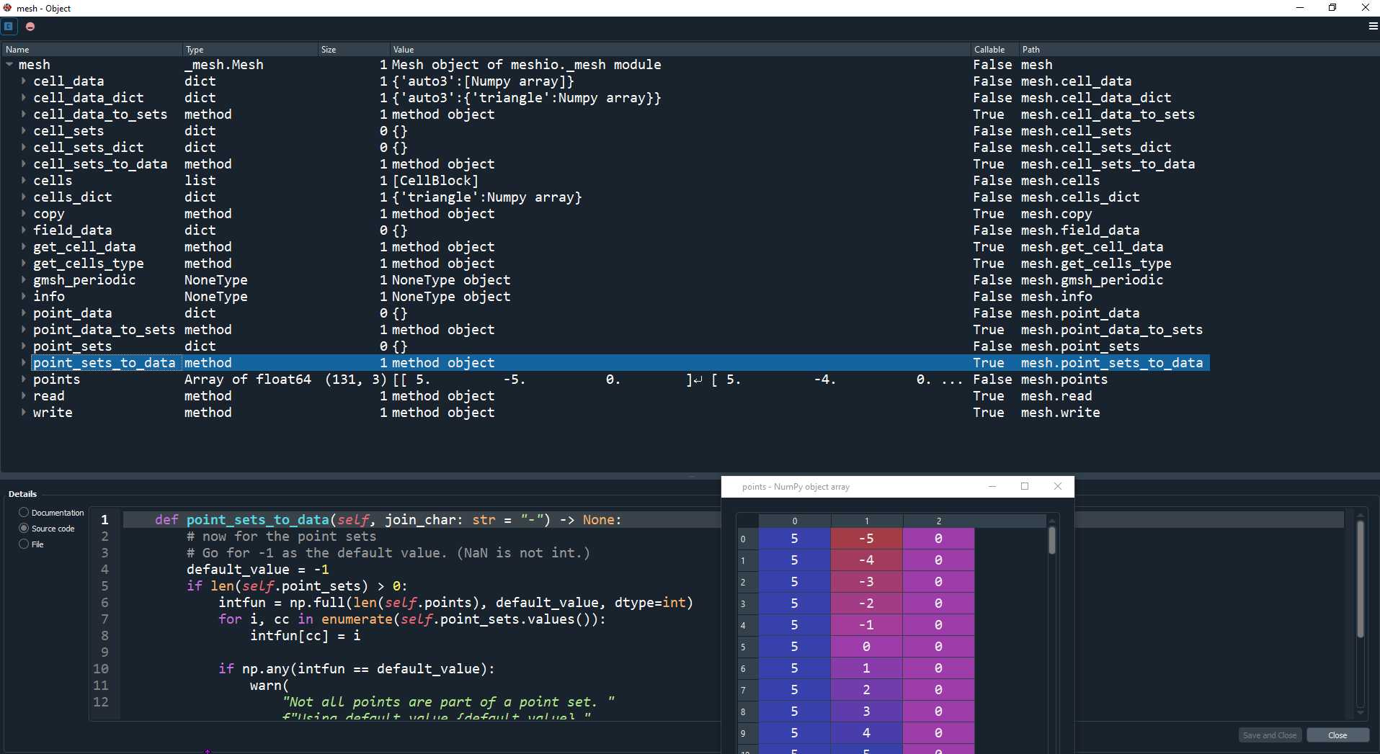Viewport: 1380px width, 754px height.
Task: Expand the point_sets_to_data tree item
Action: [24, 363]
